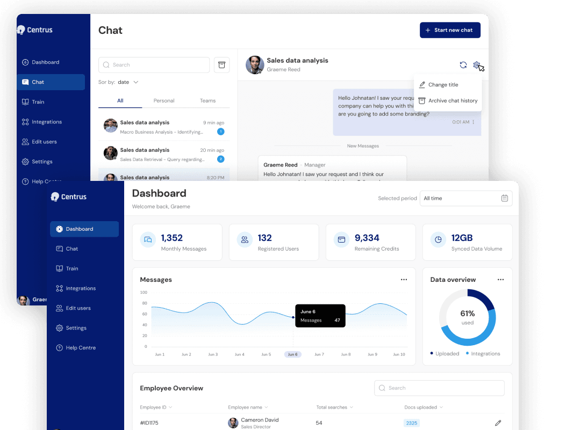566x430 pixels.
Task: Expand the Total searches column sort chevron
Action: [x=352, y=407]
